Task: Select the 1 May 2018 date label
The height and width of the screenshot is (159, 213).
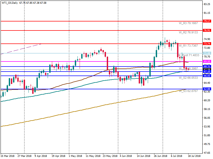Action: (x=75, y=156)
